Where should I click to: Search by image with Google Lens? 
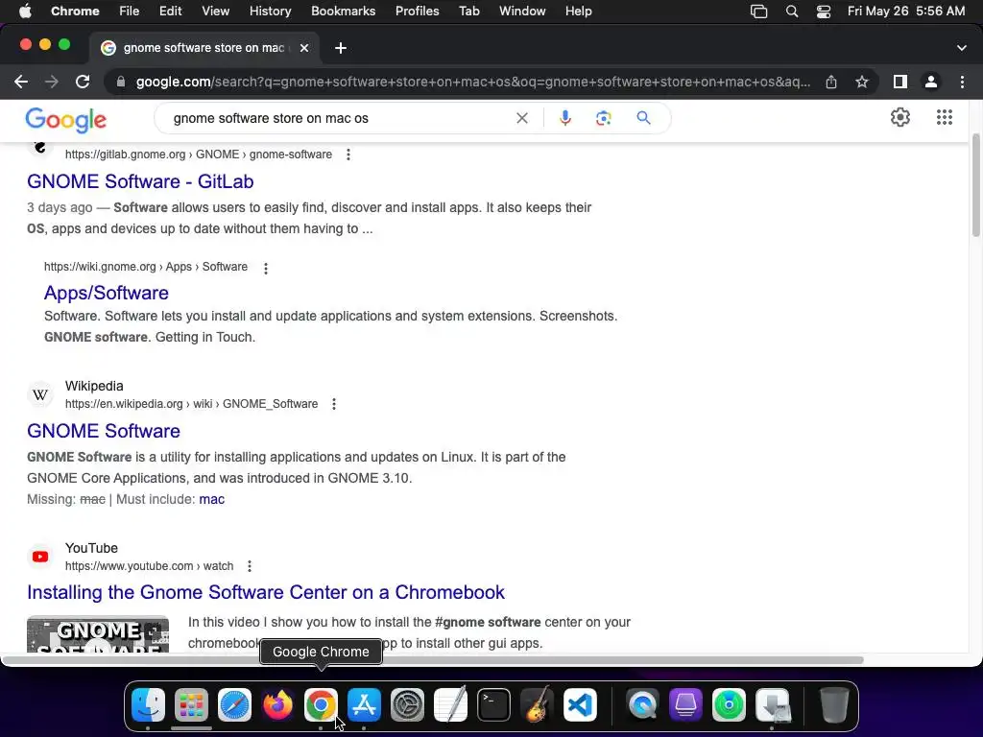[x=603, y=118]
